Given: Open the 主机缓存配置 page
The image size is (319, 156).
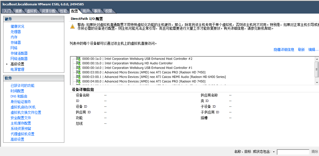Looking at the screenshot, I should [x=21, y=123].
